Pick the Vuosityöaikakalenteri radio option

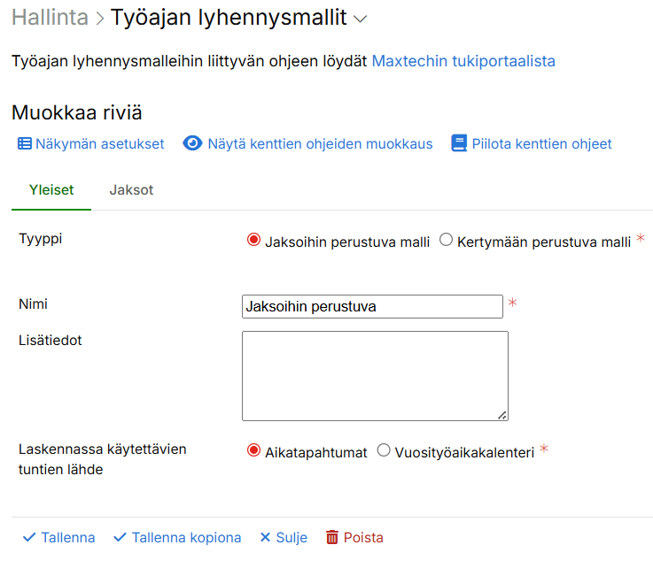pyautogui.click(x=384, y=450)
